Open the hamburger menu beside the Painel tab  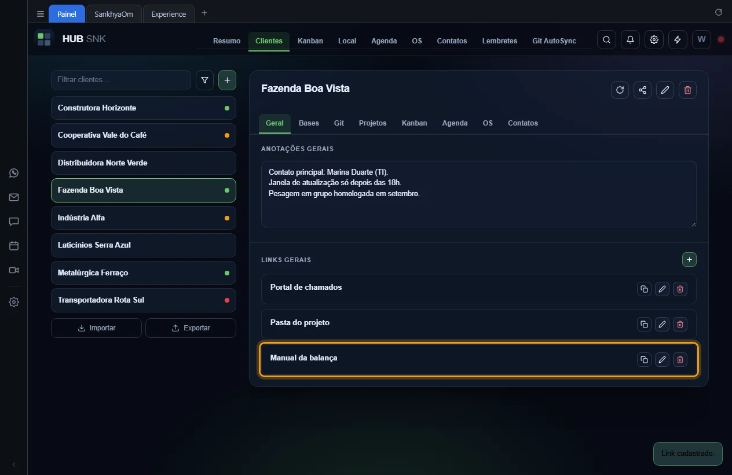tap(40, 14)
